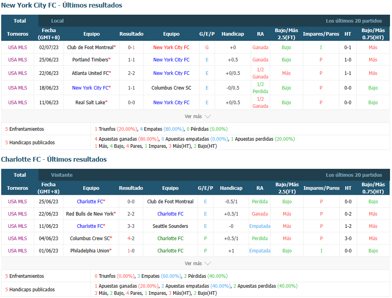Click the 0-2 half-time score

tap(348, 214)
